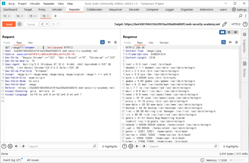Open Request search settings gear
Screen dimensions: 249x163
click(10, 146)
